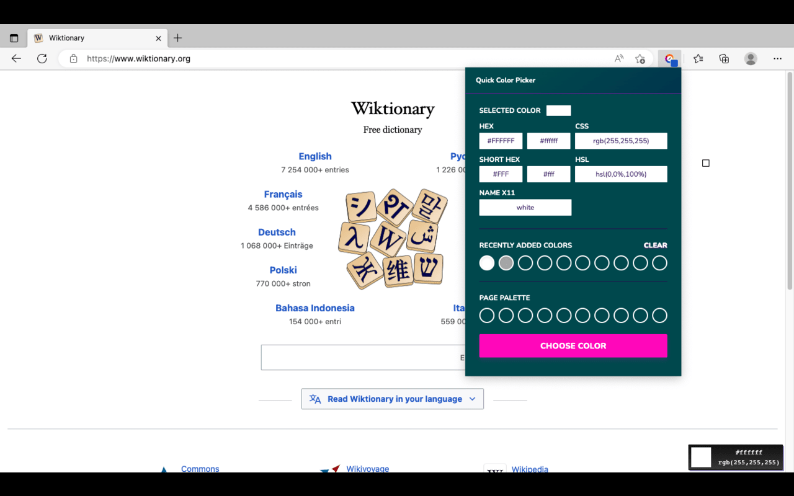The height and width of the screenshot is (496, 794).
Task: Click the Wiktionary tiles logo image
Action: pos(391,239)
